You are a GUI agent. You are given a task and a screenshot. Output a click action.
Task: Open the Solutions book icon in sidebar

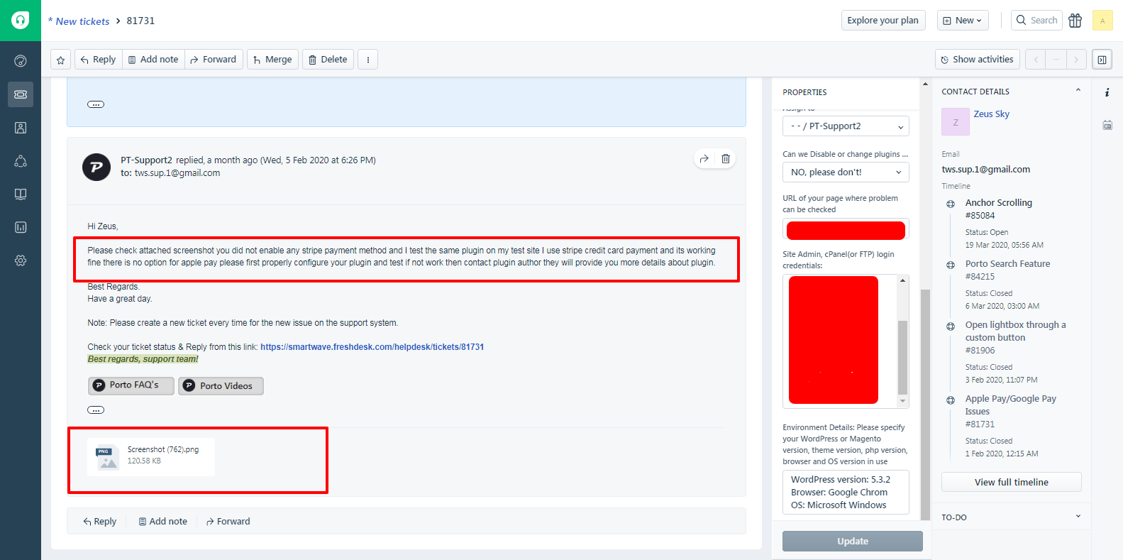click(21, 194)
